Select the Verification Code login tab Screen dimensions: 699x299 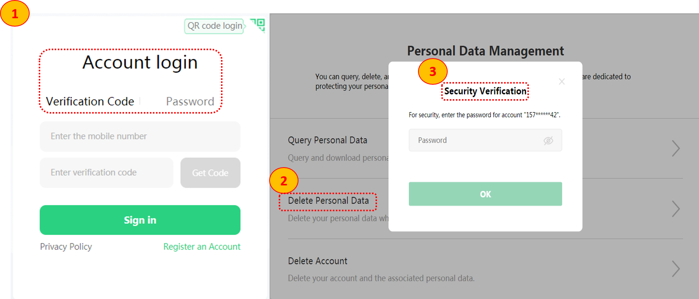coord(90,101)
